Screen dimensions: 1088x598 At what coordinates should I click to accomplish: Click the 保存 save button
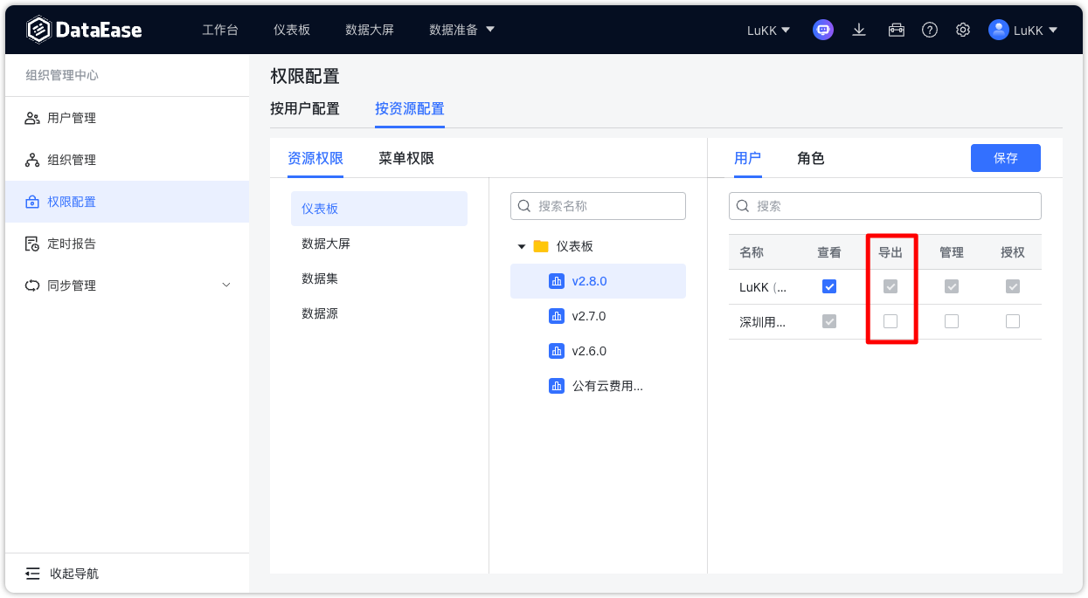click(1005, 158)
